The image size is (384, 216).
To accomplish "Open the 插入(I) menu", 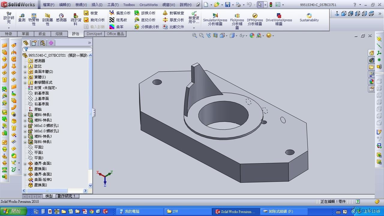I will click(97, 5).
